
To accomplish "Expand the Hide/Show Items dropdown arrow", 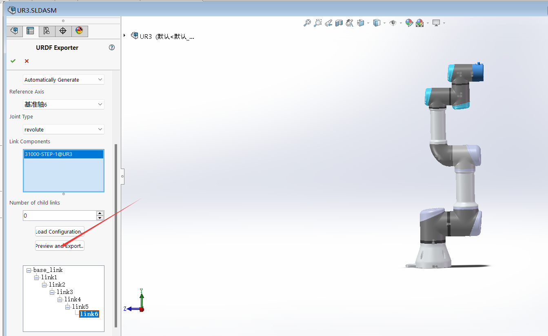I will [401, 23].
